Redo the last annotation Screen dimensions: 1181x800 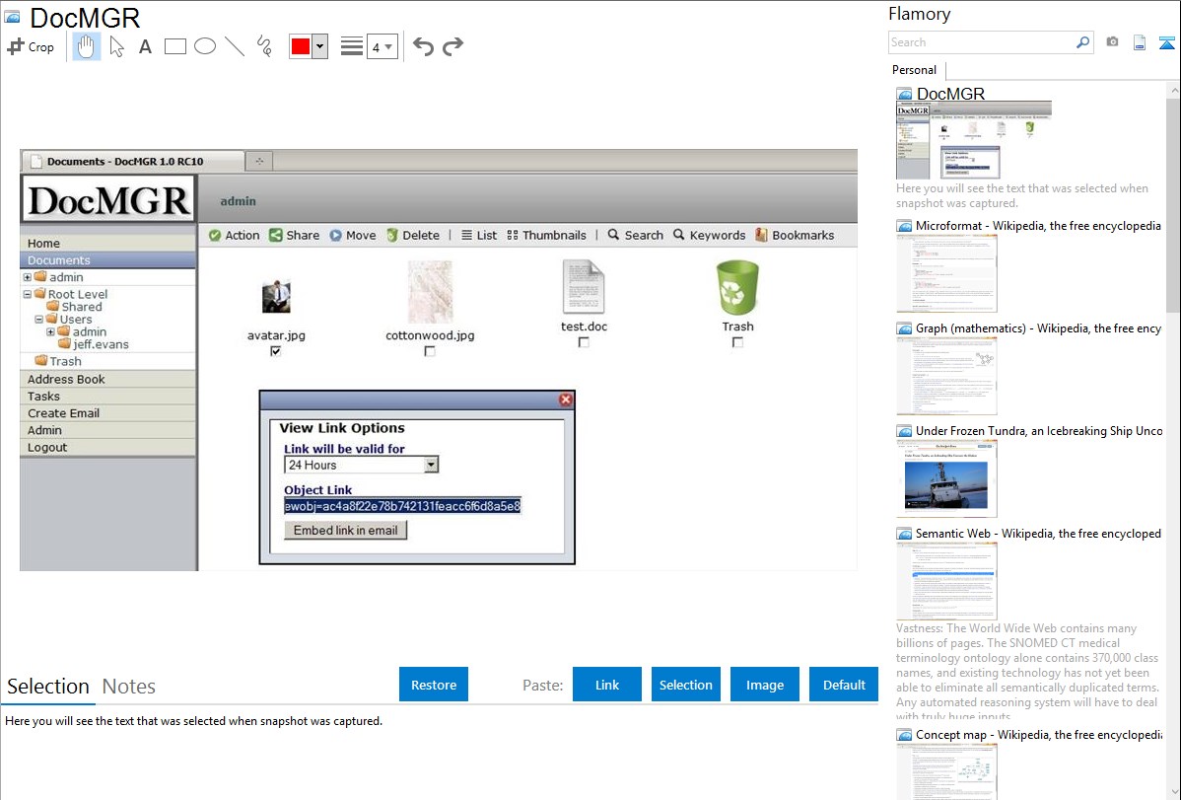tap(452, 46)
